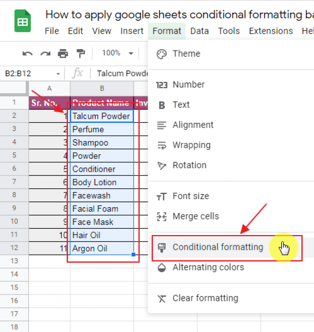Click column A header

pyautogui.click(x=49, y=88)
